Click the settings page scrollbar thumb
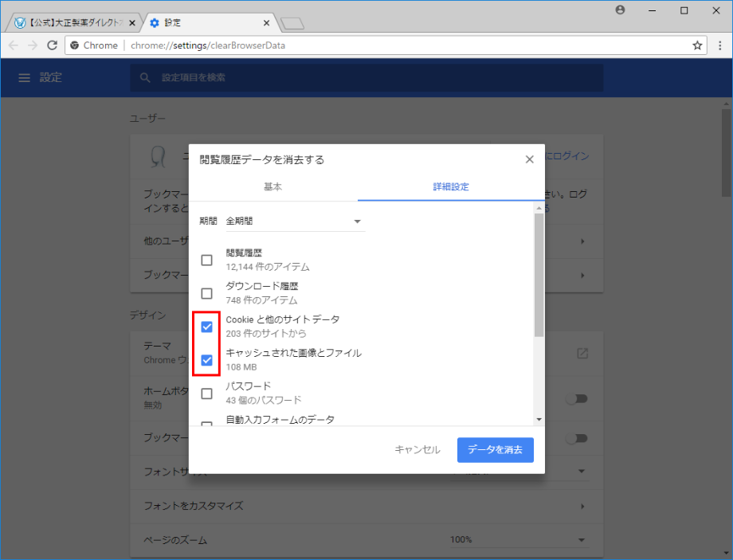733x560 pixels. point(726,153)
